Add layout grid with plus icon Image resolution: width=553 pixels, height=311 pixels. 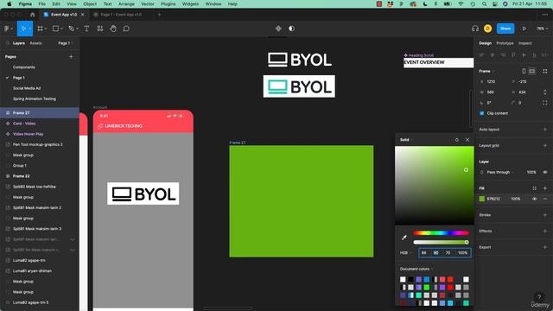(545, 145)
